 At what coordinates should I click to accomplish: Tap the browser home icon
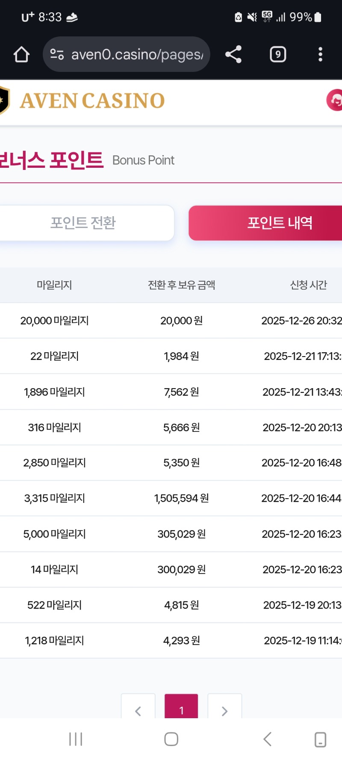pyautogui.click(x=21, y=54)
